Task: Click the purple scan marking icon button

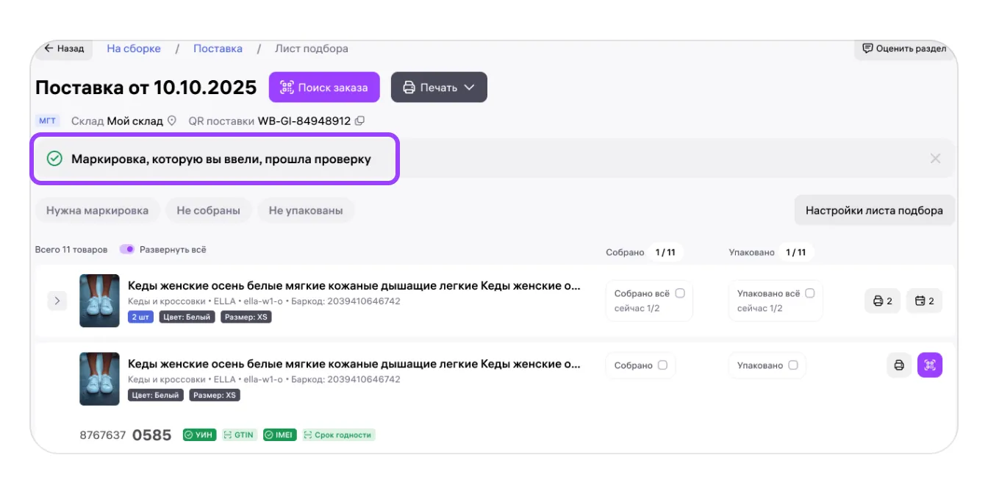Action: [930, 365]
